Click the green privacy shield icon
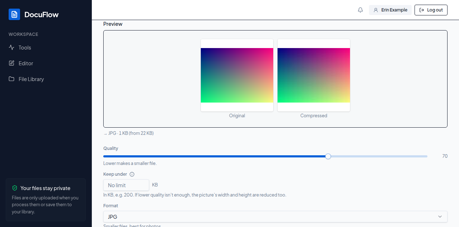 (15, 188)
